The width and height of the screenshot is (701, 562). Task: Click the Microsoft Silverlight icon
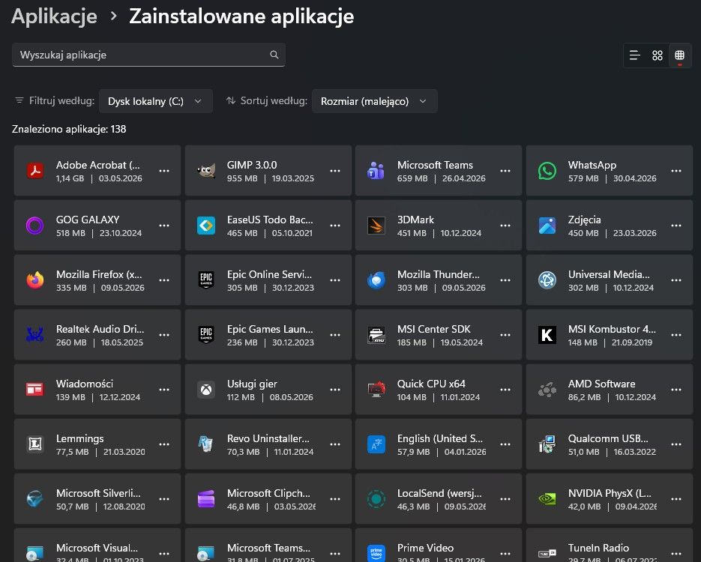point(35,499)
